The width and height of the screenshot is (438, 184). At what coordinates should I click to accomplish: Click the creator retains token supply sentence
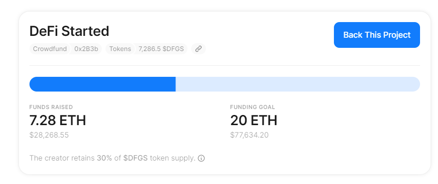(112, 158)
